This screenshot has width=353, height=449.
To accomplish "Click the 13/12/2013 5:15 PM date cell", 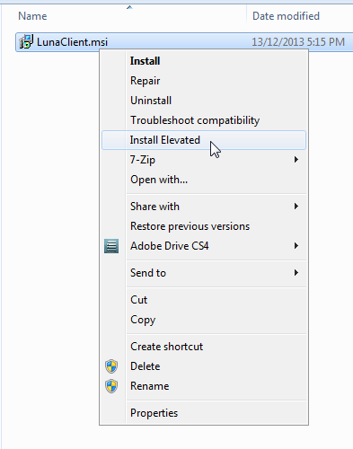I will (x=298, y=42).
